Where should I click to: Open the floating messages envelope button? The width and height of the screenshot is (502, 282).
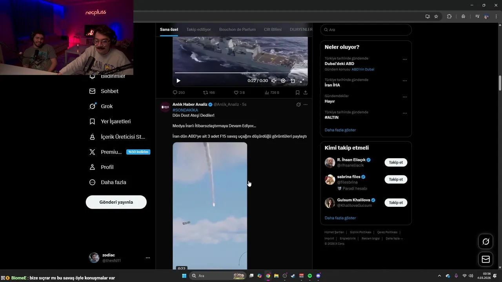coord(486,259)
